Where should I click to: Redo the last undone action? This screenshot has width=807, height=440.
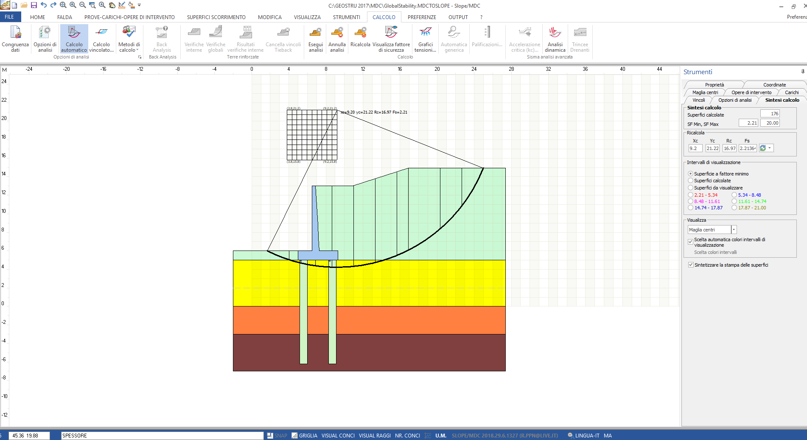click(x=53, y=5)
